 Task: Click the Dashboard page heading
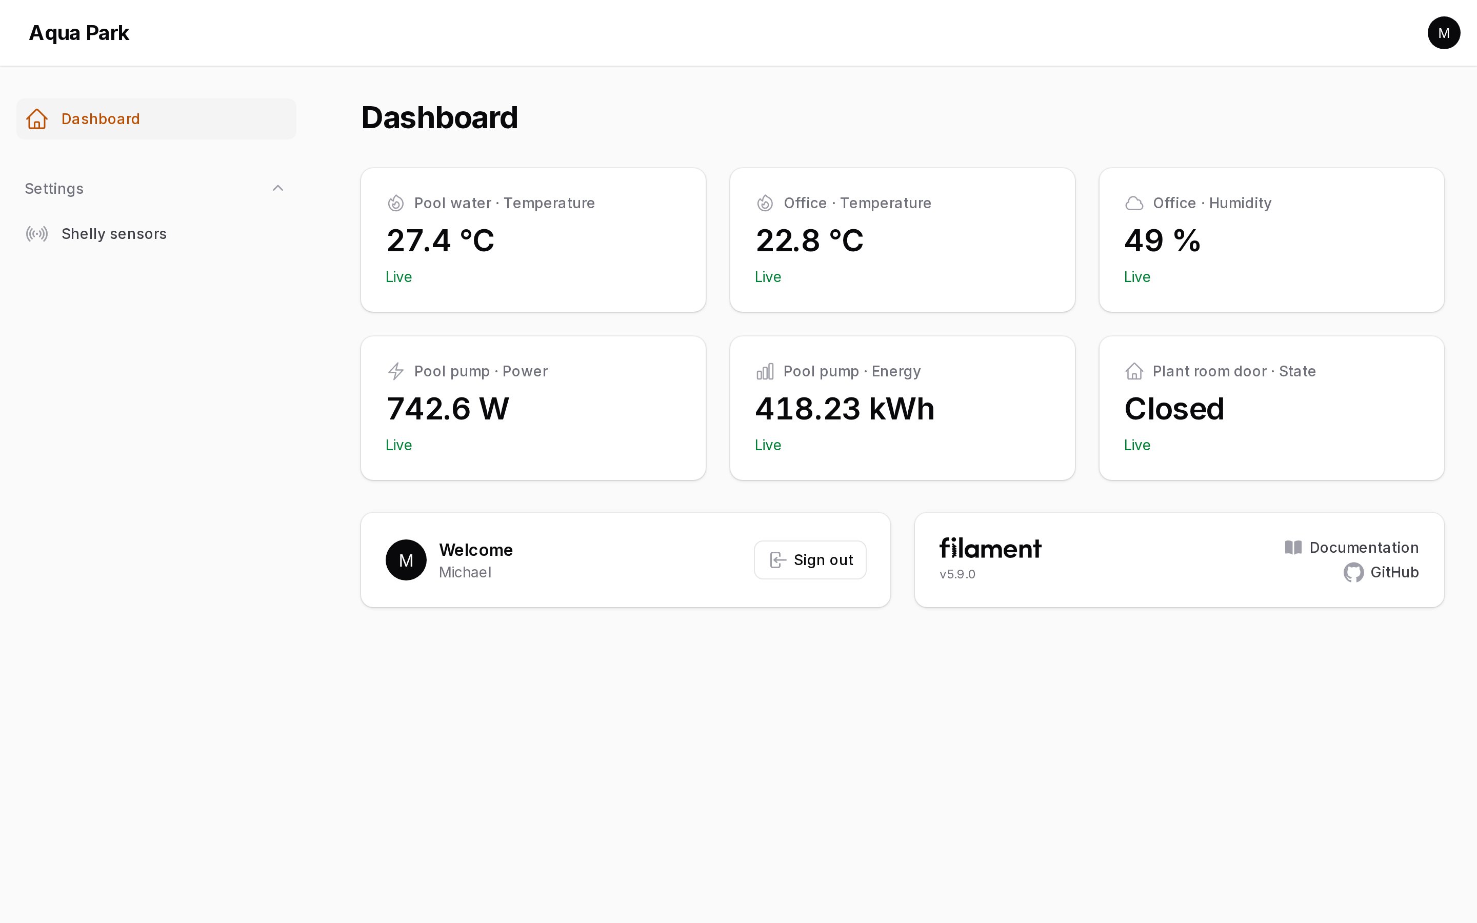point(440,117)
